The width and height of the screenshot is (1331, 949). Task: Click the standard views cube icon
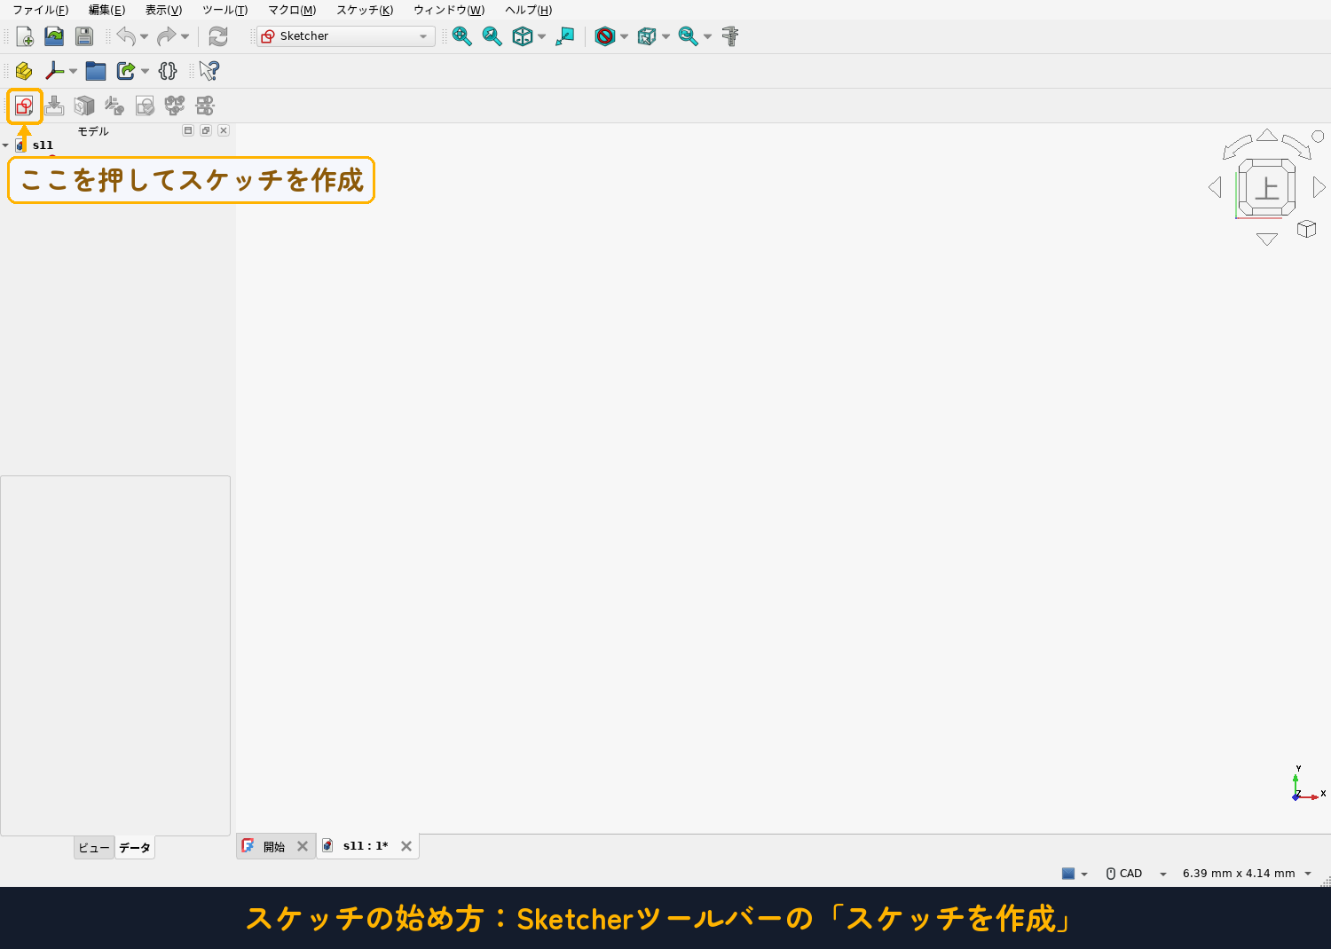click(523, 36)
